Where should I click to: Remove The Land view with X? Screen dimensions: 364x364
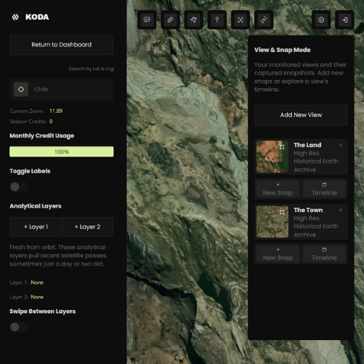[341, 145]
